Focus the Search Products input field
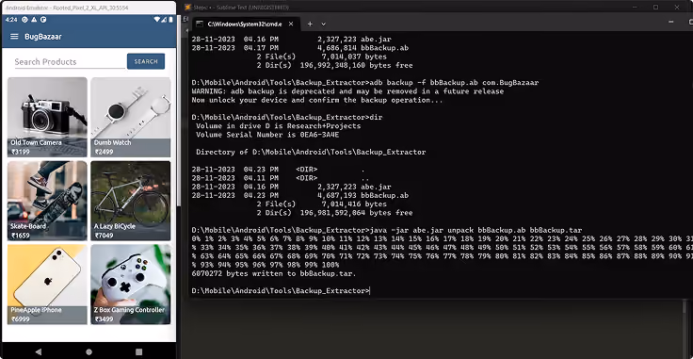Viewport: 693px width, 359px height. pyautogui.click(x=70, y=62)
